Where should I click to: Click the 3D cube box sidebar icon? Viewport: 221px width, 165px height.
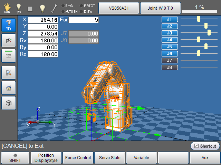pyautogui.click(x=9, y=103)
